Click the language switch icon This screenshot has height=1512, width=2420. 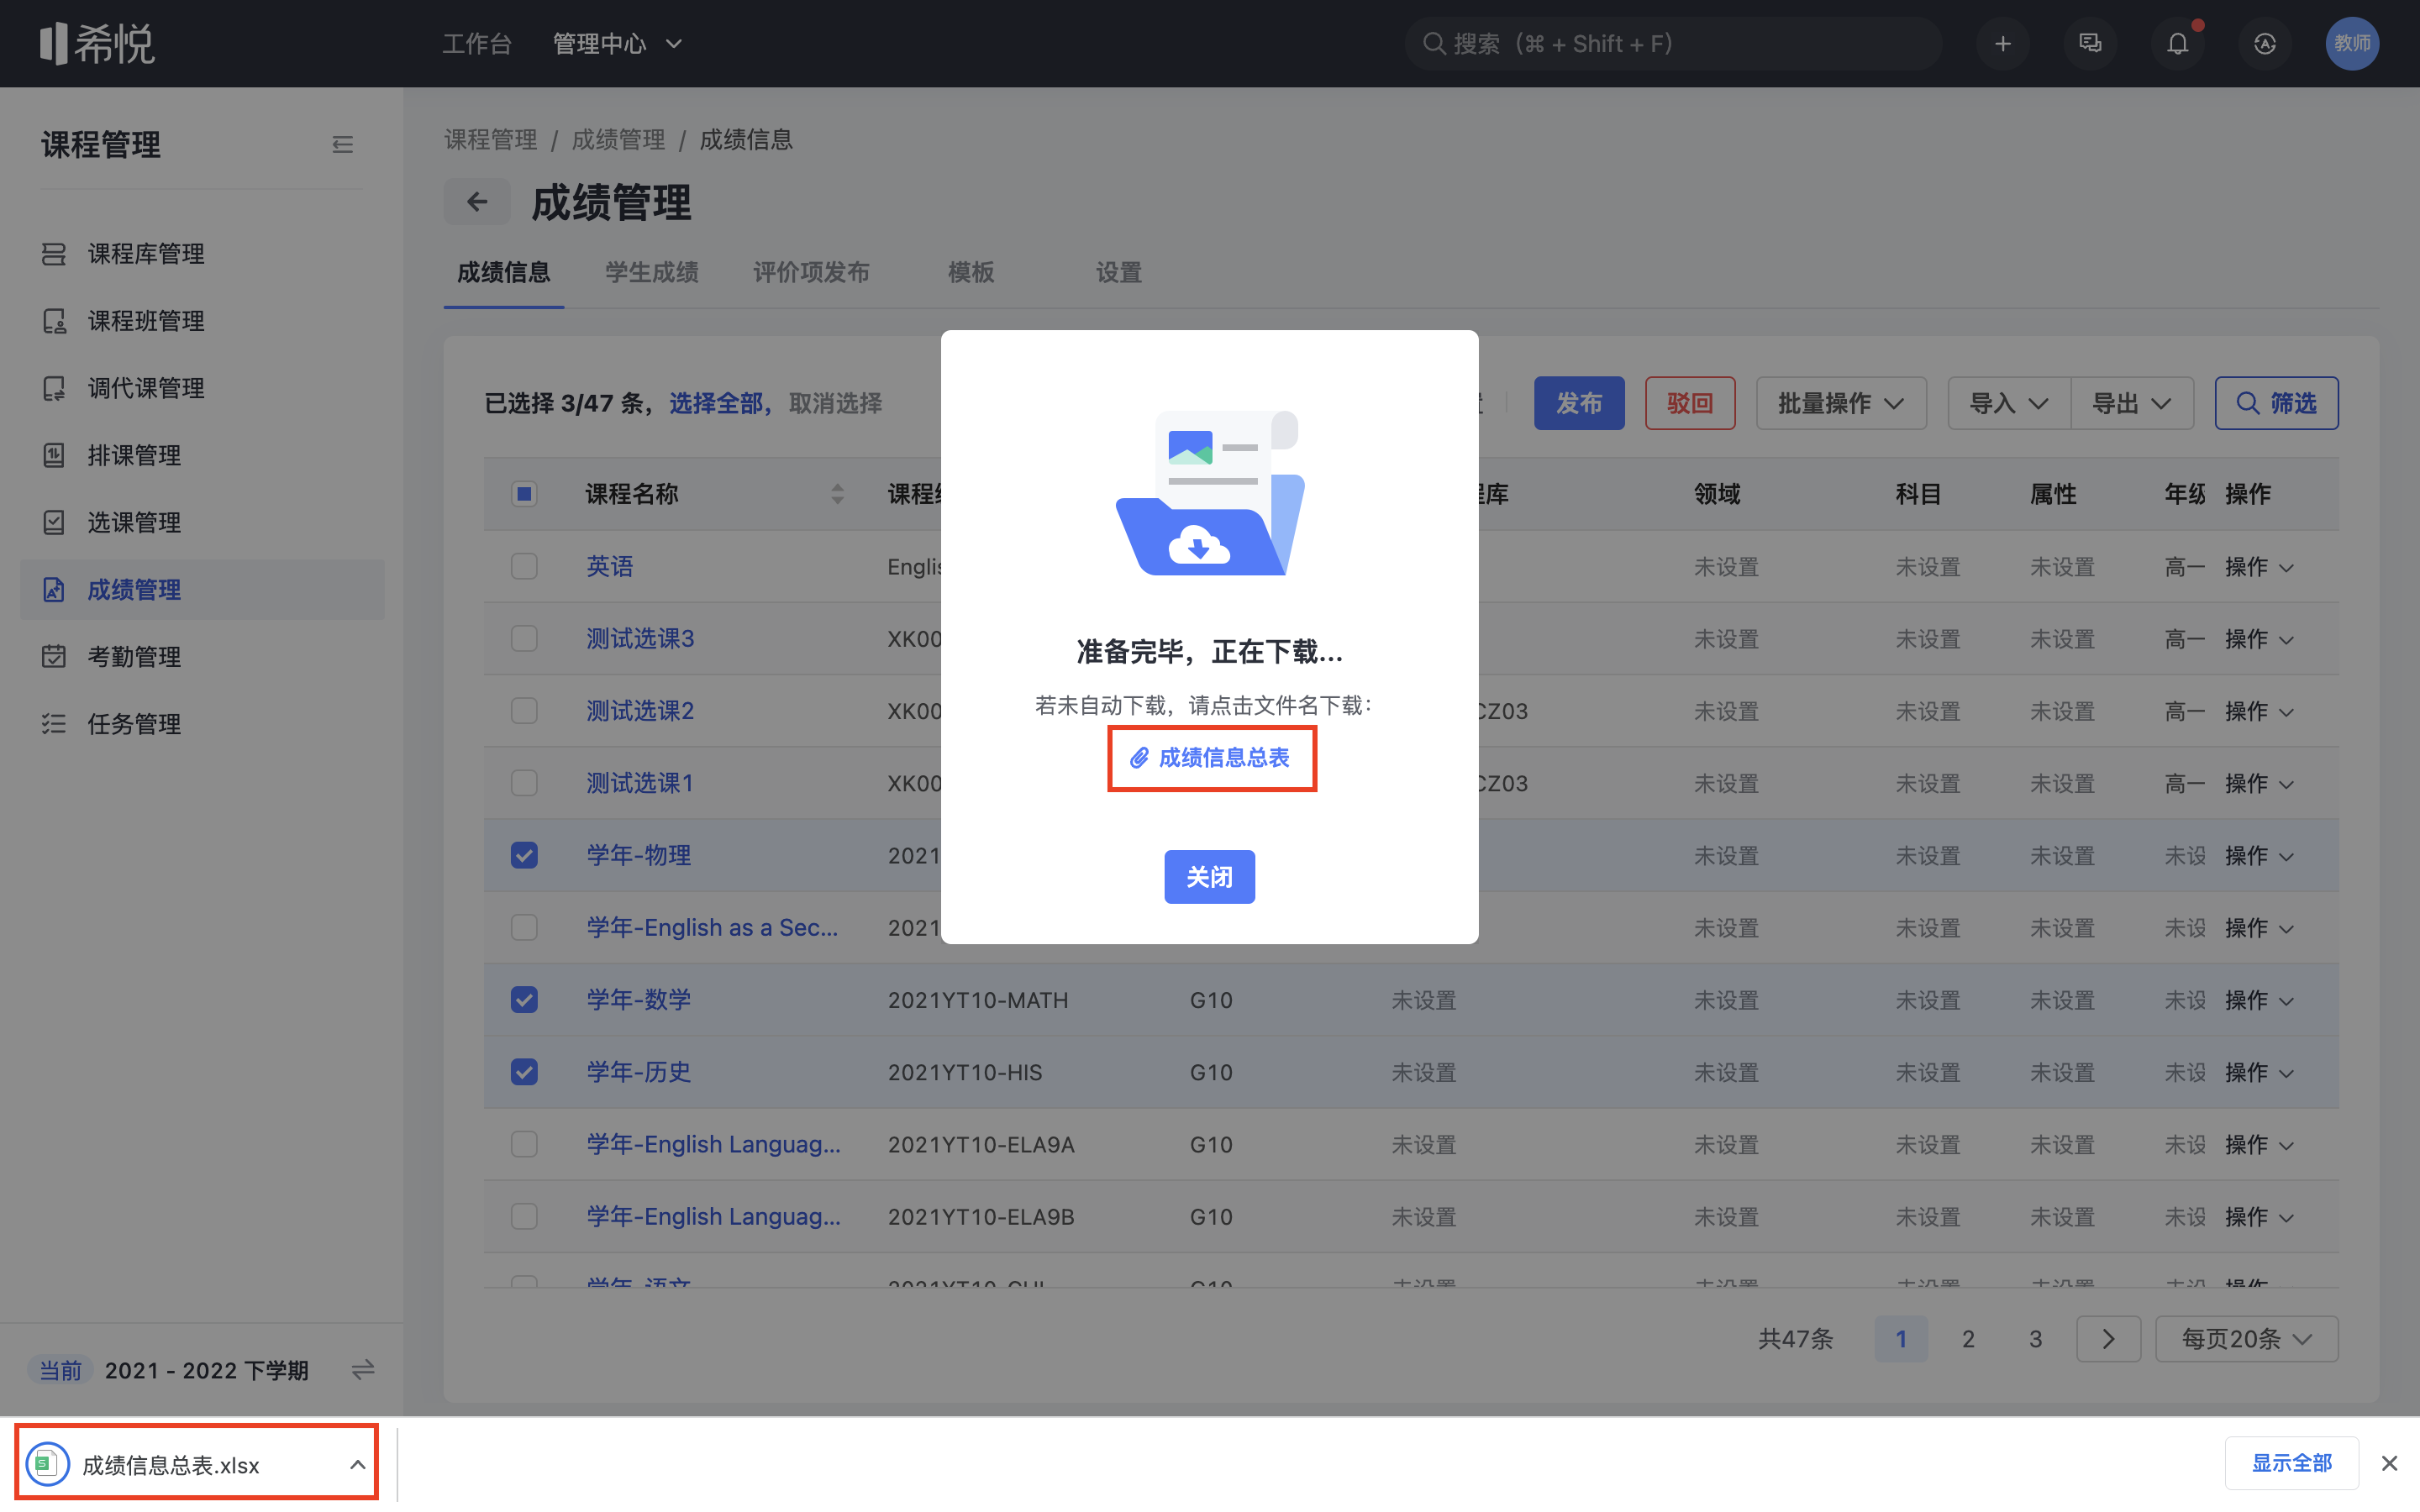(2265, 44)
